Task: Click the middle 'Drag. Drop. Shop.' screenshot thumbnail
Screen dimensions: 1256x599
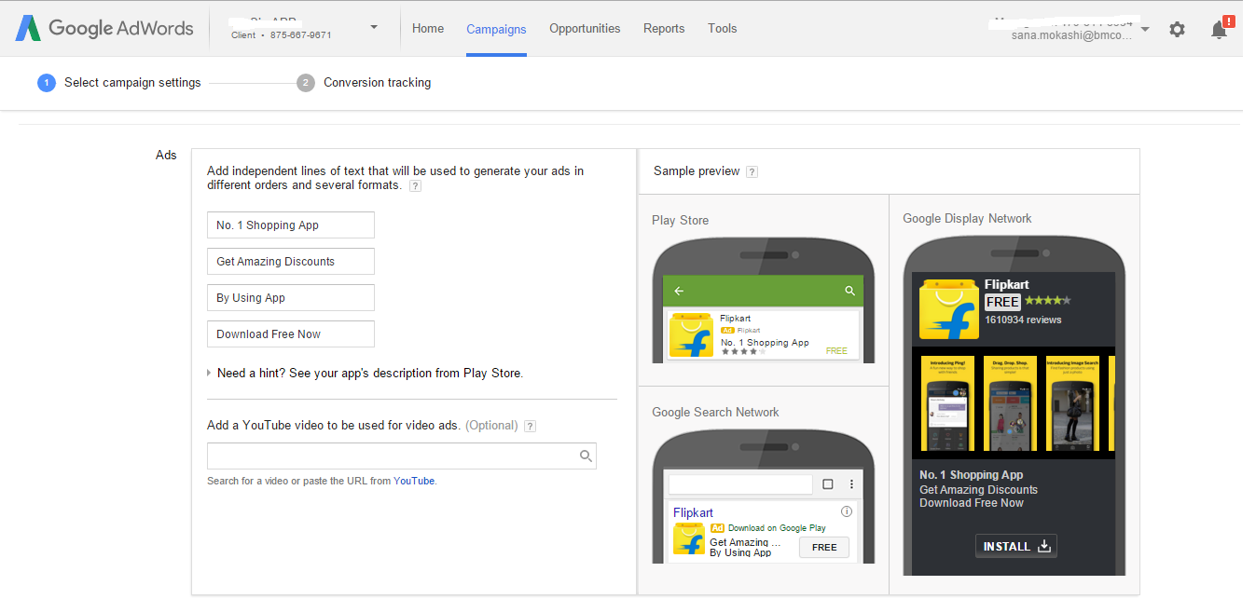Action: 1010,402
